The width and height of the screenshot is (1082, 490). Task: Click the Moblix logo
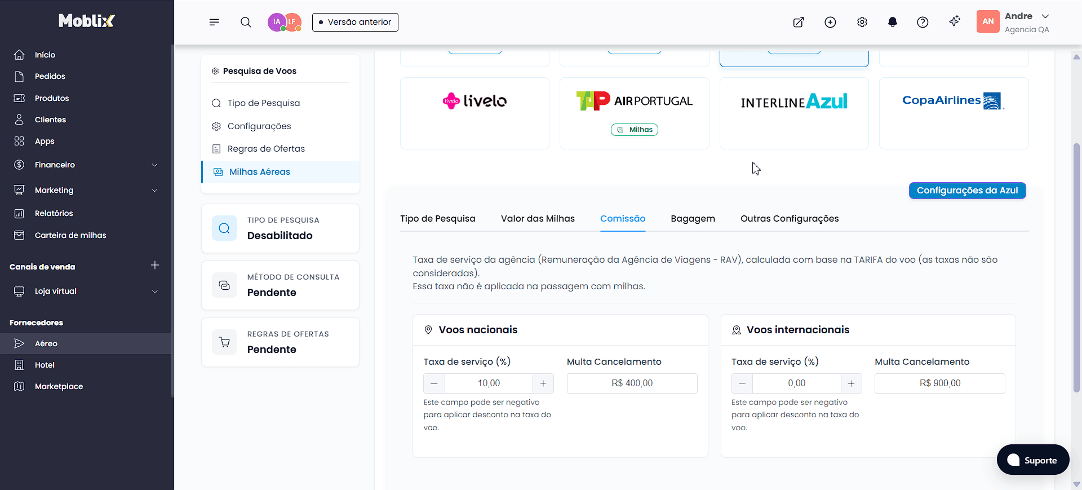[86, 21]
